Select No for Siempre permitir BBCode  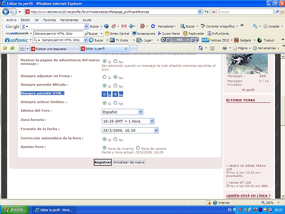tap(115, 86)
